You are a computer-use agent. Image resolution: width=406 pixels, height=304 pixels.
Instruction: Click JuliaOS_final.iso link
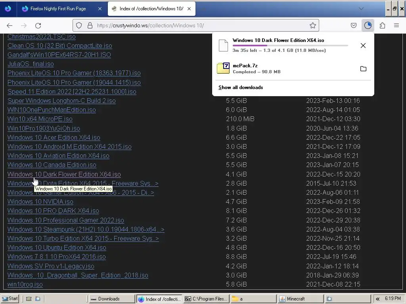coord(31,64)
